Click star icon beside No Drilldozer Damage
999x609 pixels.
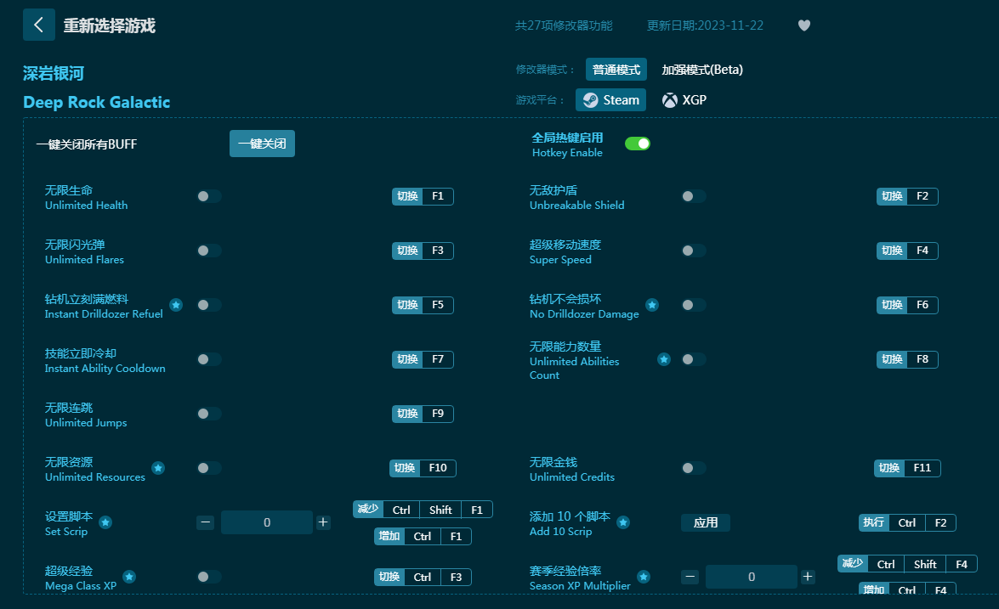click(x=652, y=305)
